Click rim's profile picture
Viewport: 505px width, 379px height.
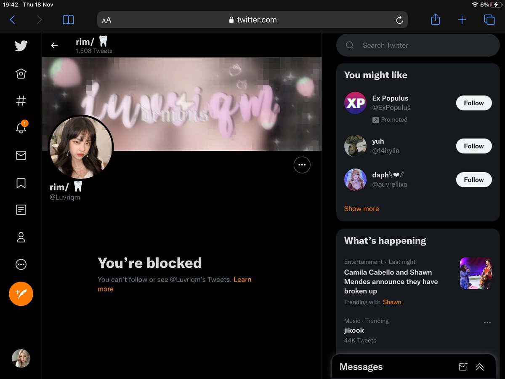tap(81, 147)
